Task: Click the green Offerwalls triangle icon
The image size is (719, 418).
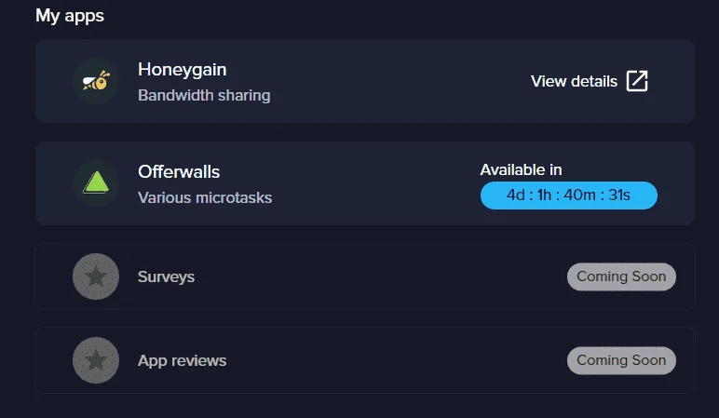Action: coord(96,183)
